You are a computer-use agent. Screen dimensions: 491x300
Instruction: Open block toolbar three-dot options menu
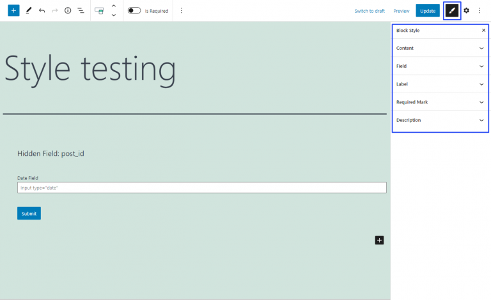182,11
